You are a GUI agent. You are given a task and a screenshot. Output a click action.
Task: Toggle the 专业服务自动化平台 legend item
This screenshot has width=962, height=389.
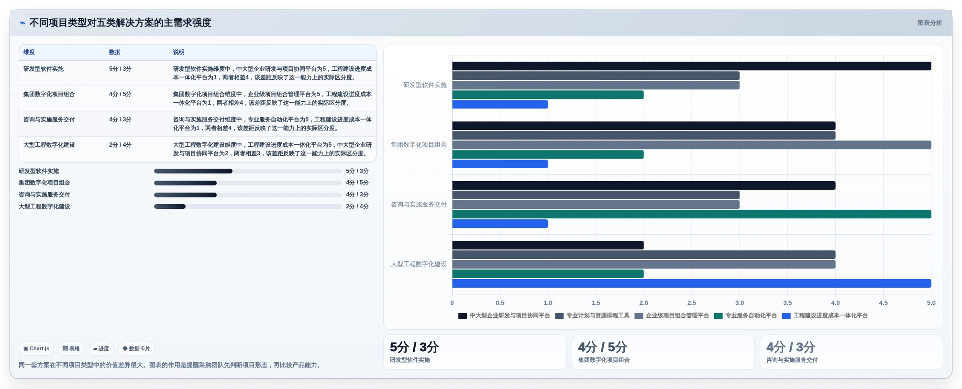746,316
